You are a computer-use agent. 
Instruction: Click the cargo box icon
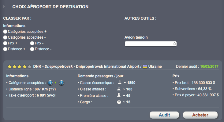pos(119,102)
